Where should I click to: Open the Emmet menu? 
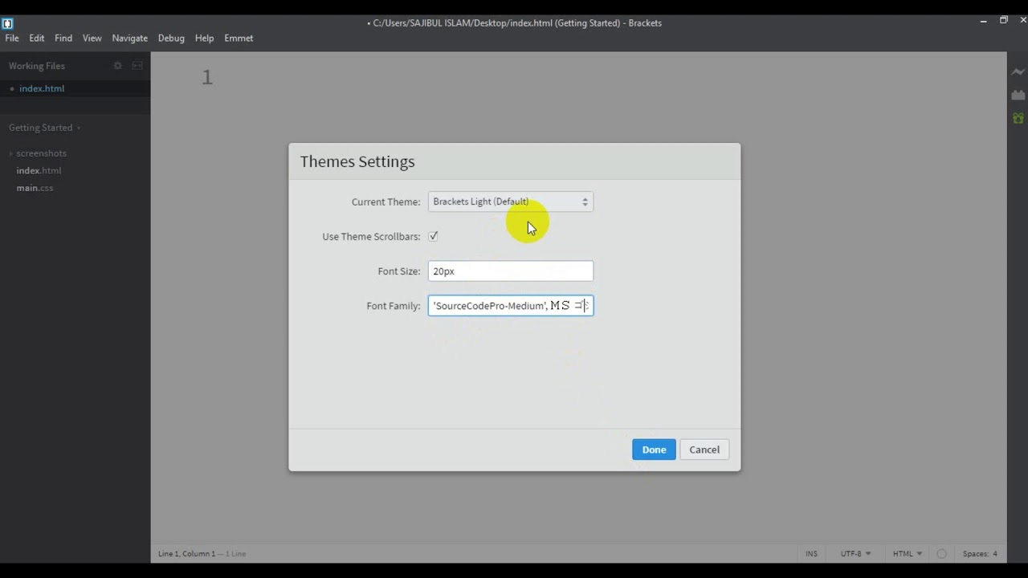(x=239, y=38)
